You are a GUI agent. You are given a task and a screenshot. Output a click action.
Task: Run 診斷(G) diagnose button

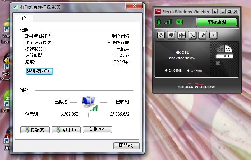[x=97, y=130]
